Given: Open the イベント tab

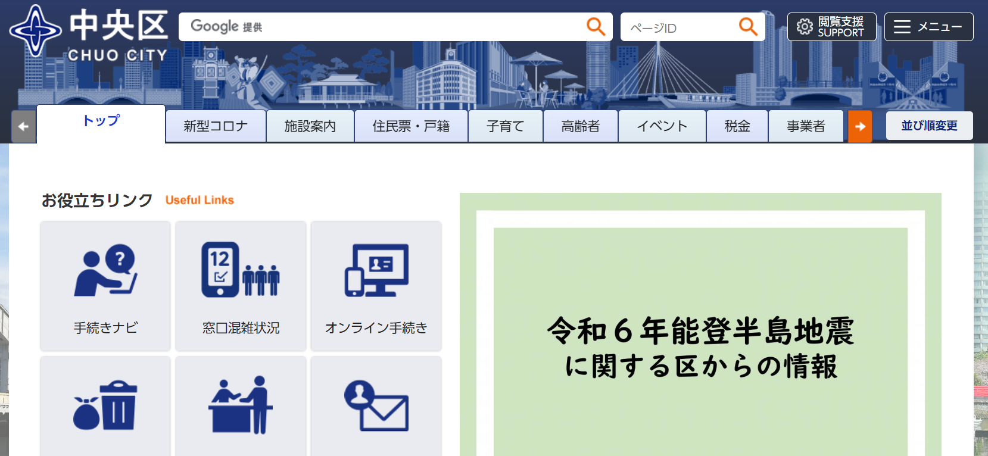Looking at the screenshot, I should click(662, 126).
